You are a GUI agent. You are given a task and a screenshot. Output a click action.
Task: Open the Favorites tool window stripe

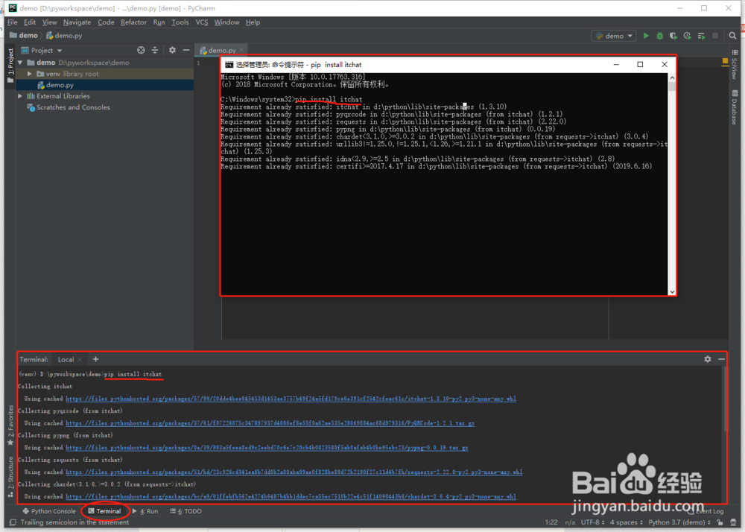click(10, 425)
